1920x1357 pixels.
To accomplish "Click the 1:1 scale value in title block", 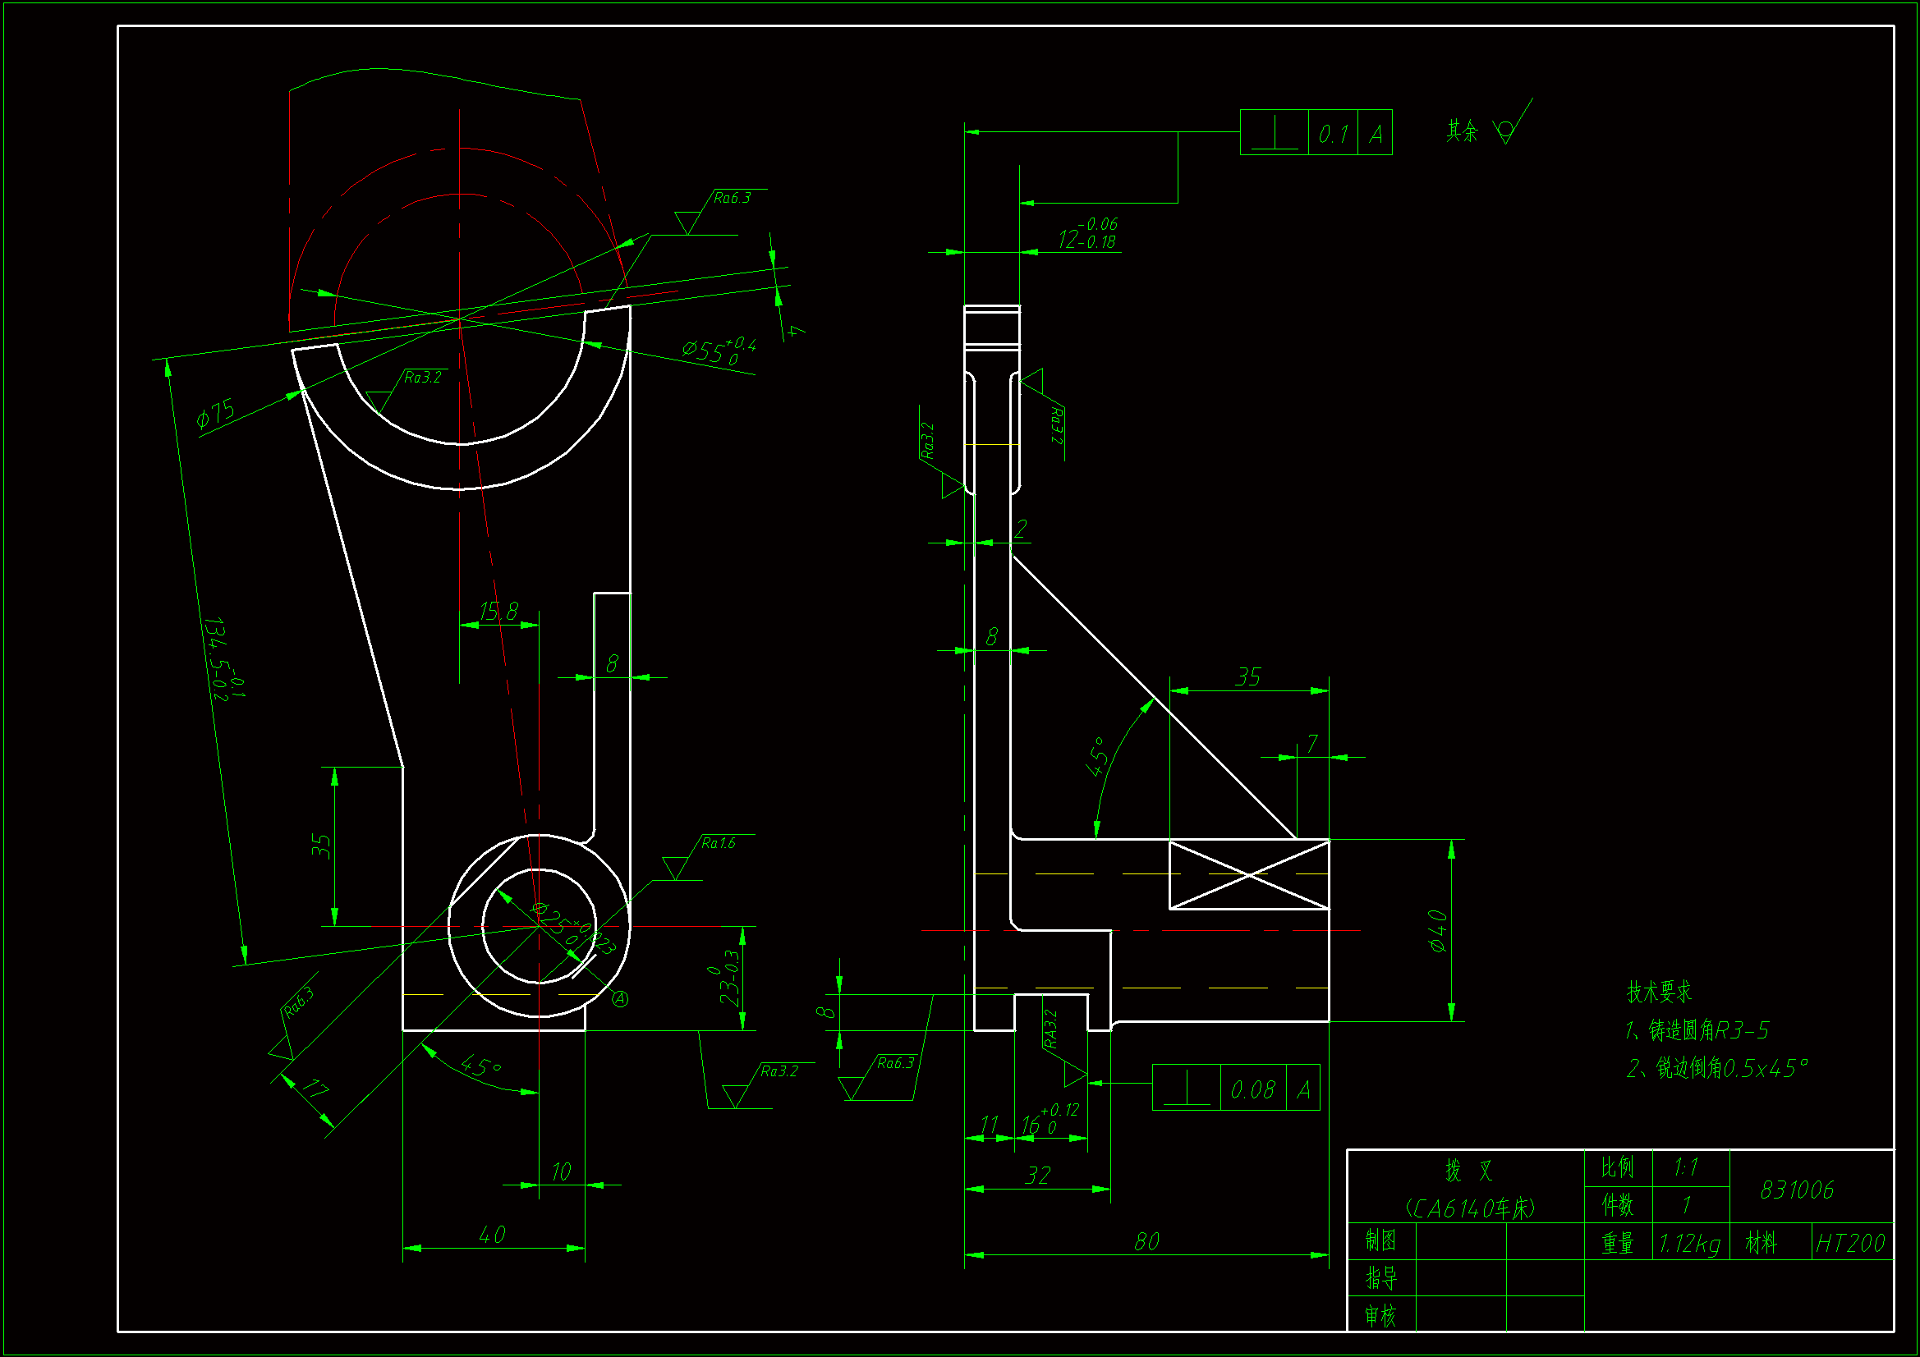I will pyautogui.click(x=1686, y=1167).
